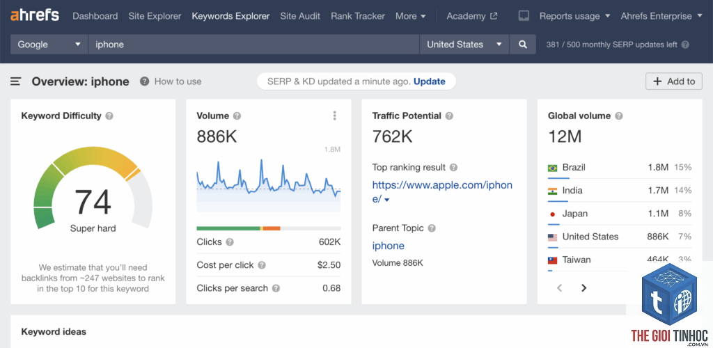The image size is (713, 348).
Task: Click the Keyword Difficulty help icon
Action: [x=109, y=116]
